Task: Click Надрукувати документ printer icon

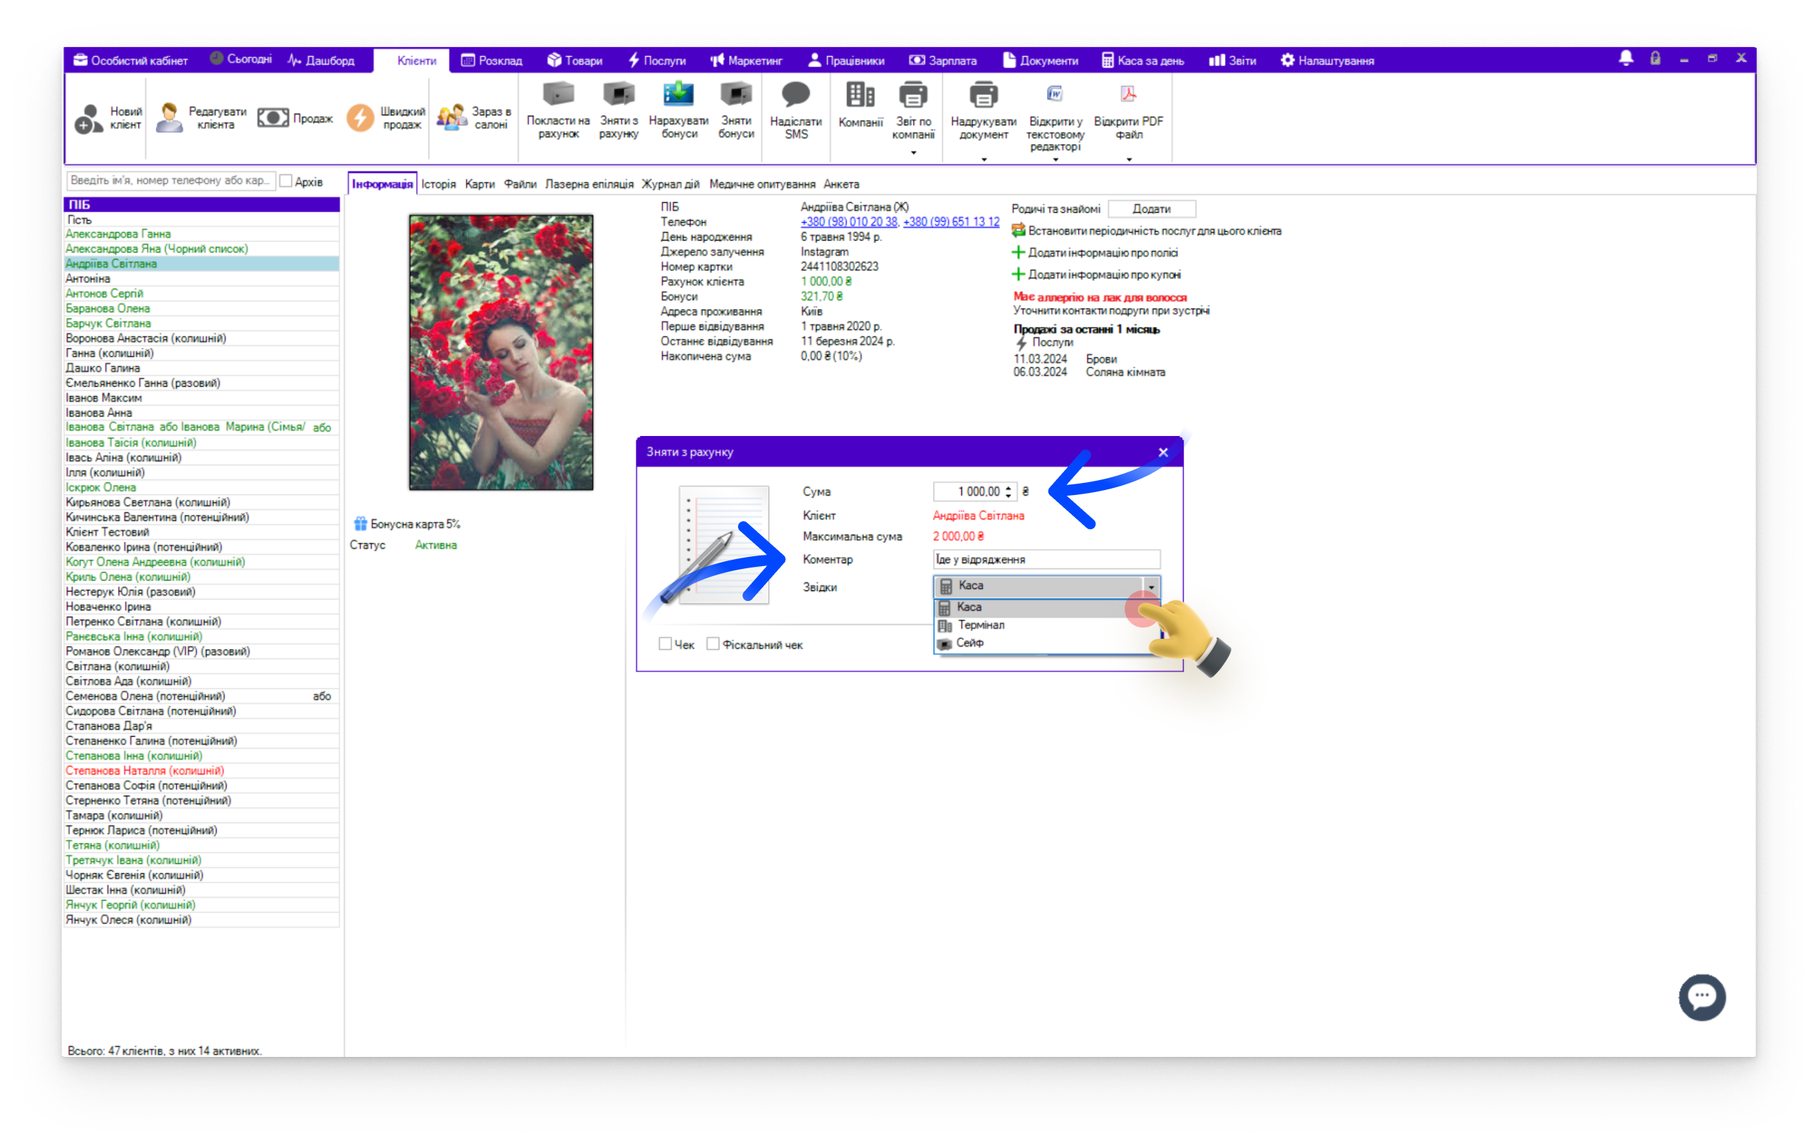Action: tap(983, 95)
